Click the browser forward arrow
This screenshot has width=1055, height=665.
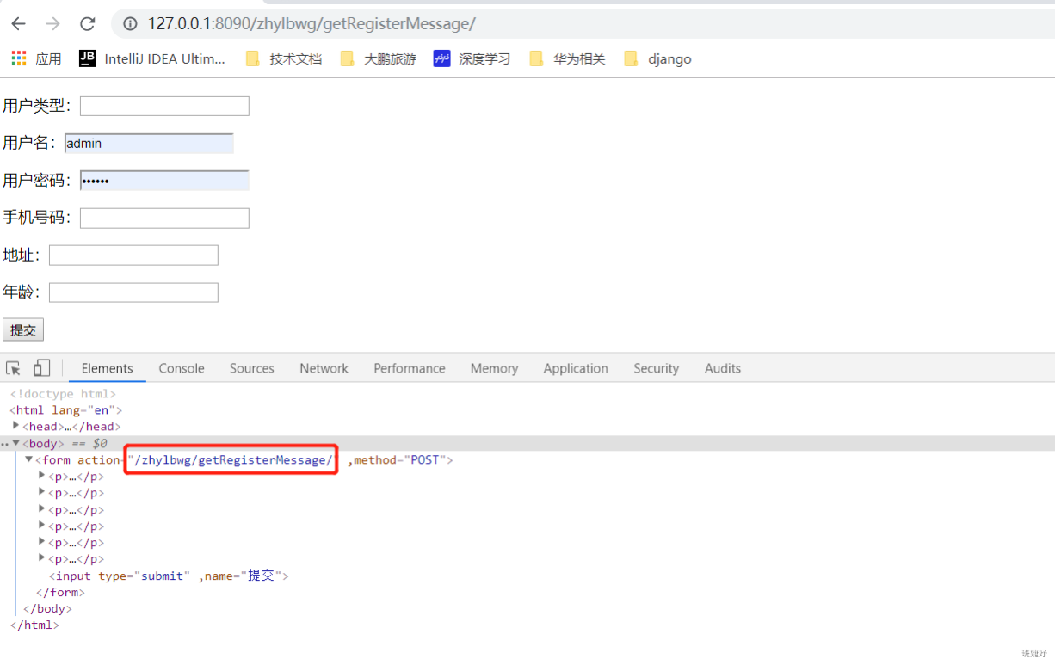(x=52, y=24)
